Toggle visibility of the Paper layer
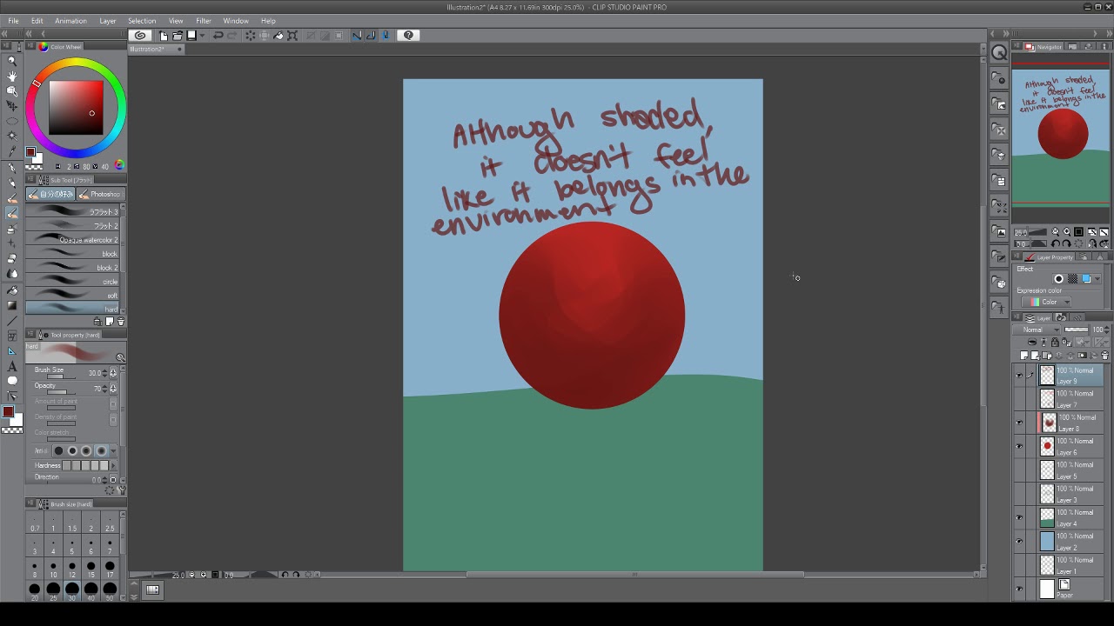 [x=1019, y=589]
